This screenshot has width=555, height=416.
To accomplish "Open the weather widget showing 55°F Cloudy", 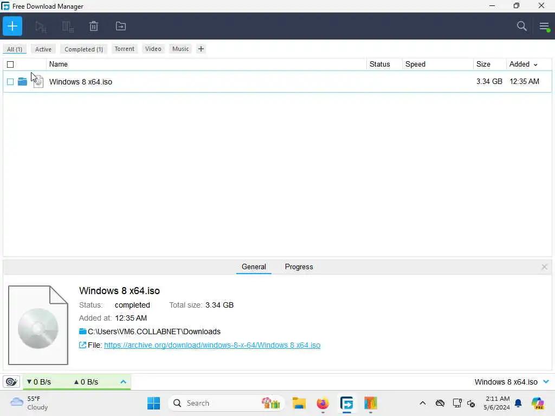I will click(x=29, y=403).
